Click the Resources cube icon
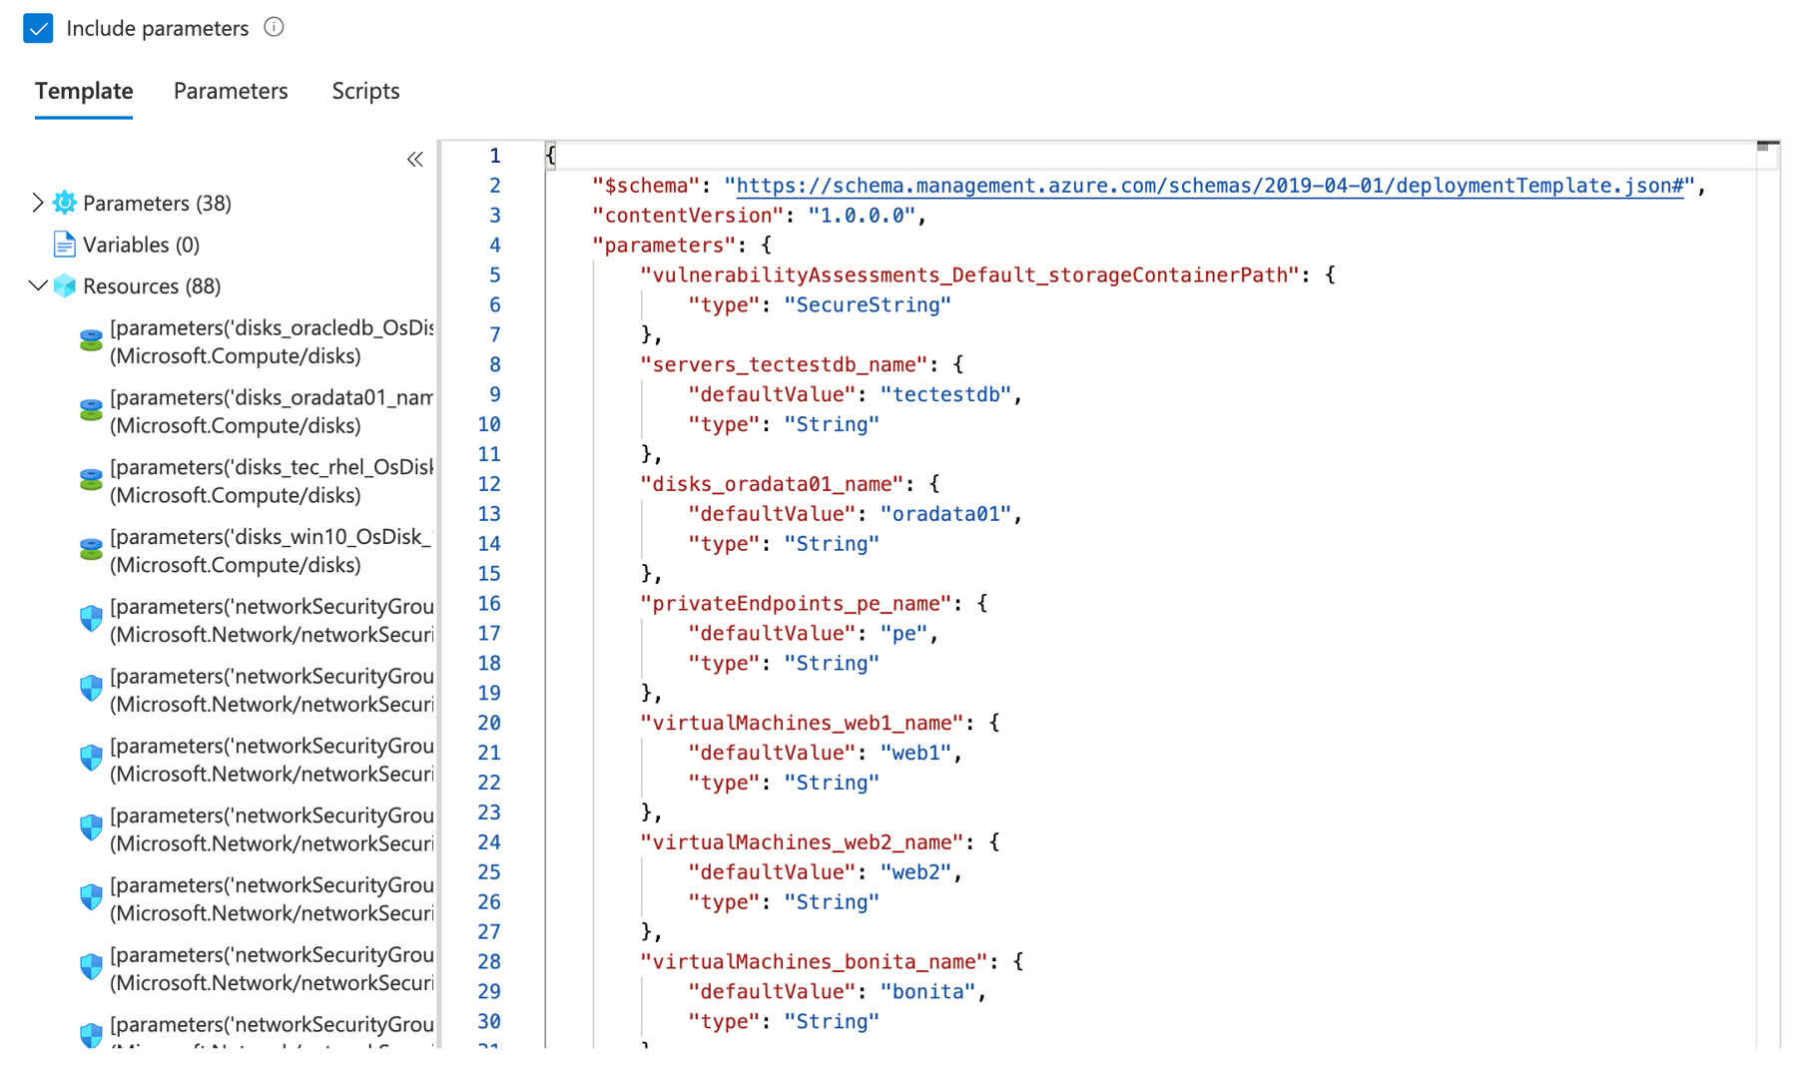The image size is (1793, 1070). coord(65,285)
